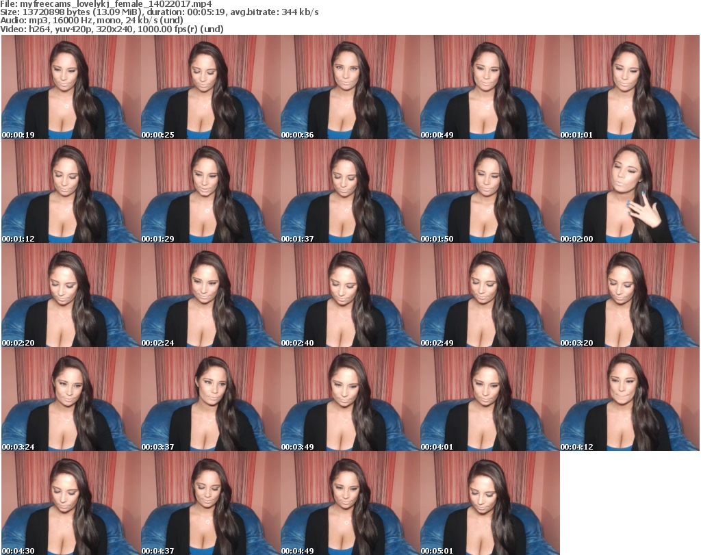701x555 pixels.
Task: Select the thumbnail stamped 00:01:50
Action: click(x=489, y=191)
